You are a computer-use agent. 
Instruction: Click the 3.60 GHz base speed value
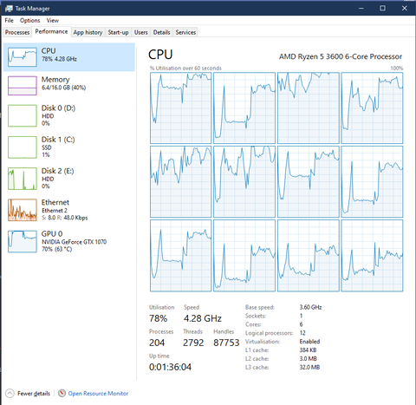click(310, 307)
